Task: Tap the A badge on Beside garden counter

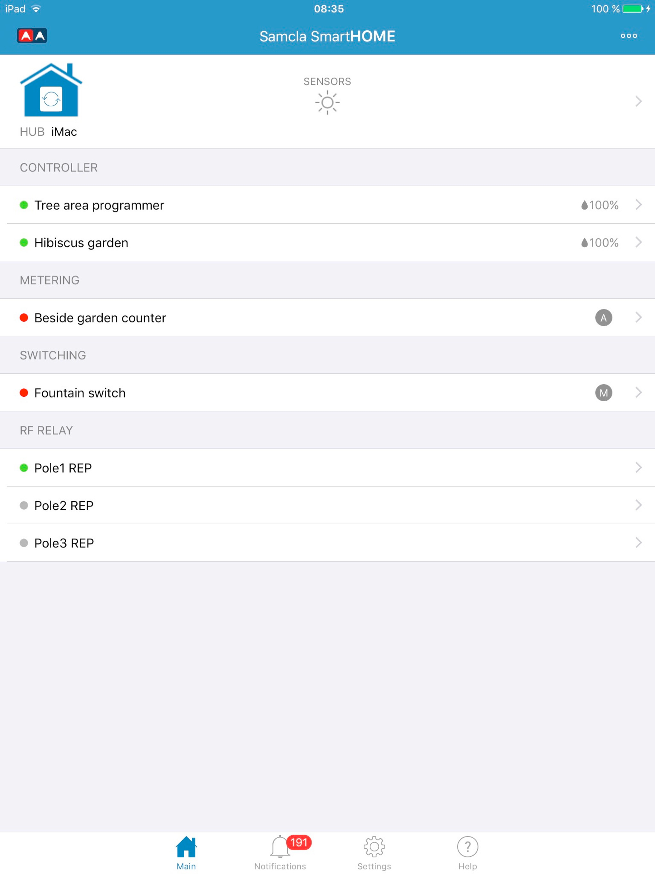Action: [603, 318]
